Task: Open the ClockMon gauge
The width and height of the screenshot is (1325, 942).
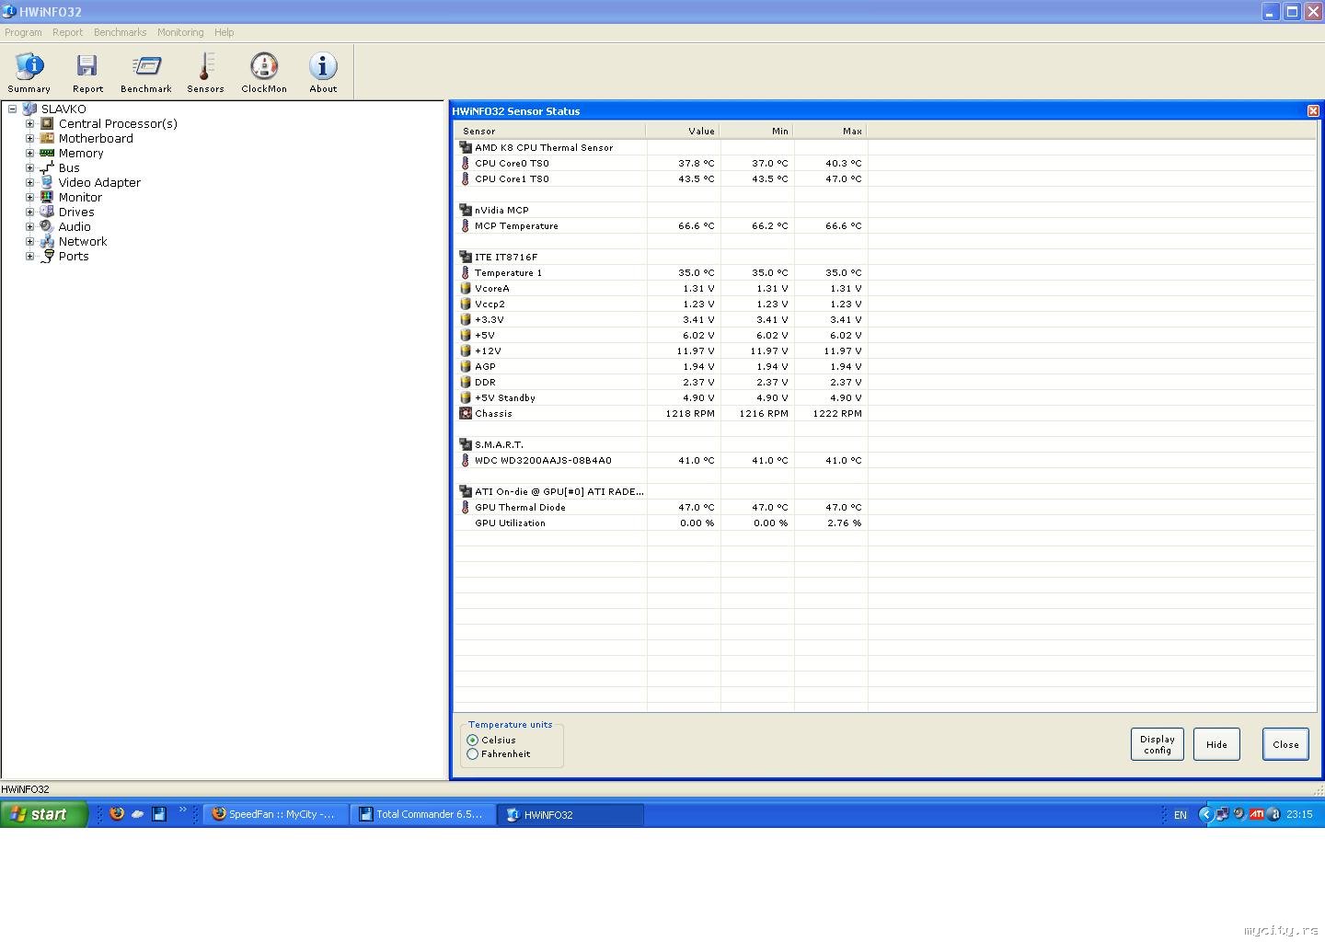Action: tap(264, 72)
